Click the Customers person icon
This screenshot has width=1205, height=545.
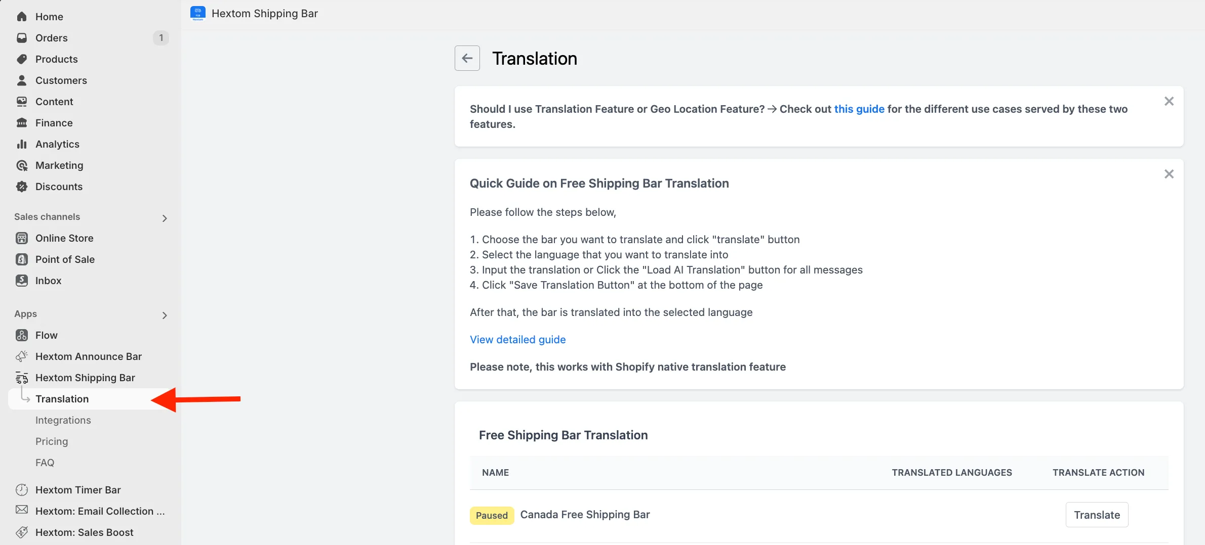22,80
